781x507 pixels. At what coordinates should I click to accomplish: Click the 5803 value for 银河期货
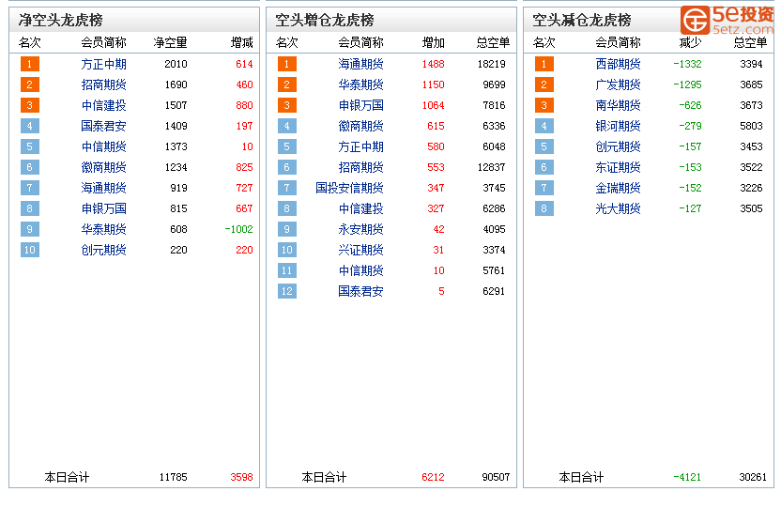(751, 126)
